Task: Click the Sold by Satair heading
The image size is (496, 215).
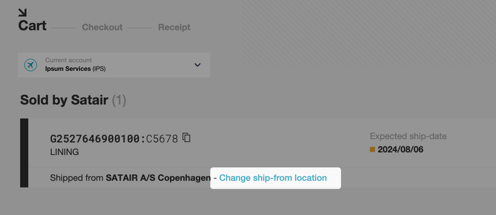Action: pos(64,100)
